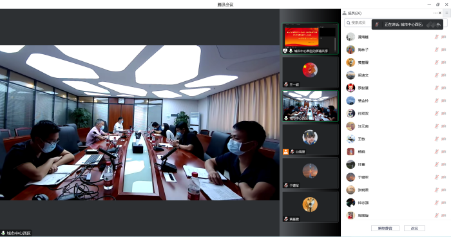
Task: Open the hamburger menu beside the members panel header
Action: [x=446, y=13]
